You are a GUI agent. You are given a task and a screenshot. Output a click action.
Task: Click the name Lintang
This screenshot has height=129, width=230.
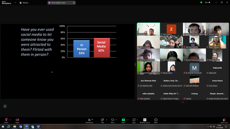click(x=194, y=94)
